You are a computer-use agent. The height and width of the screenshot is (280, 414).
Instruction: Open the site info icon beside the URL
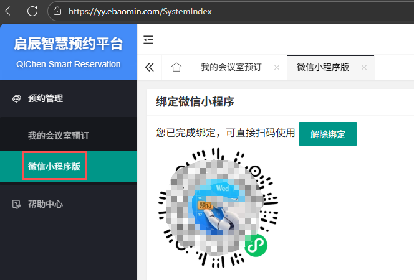click(x=57, y=11)
